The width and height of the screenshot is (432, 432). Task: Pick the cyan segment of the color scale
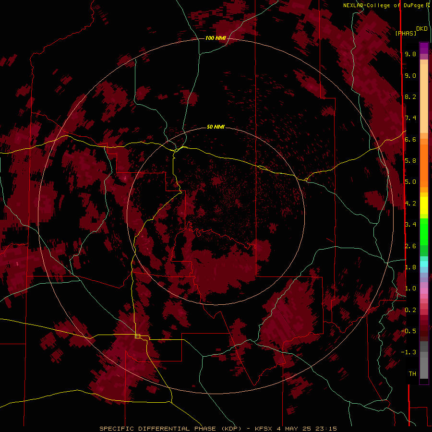coord(424,264)
